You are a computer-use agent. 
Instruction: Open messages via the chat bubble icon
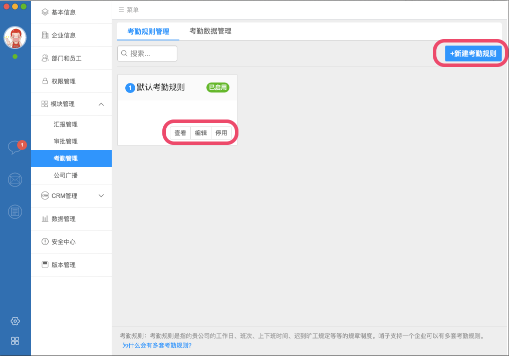pyautogui.click(x=15, y=147)
